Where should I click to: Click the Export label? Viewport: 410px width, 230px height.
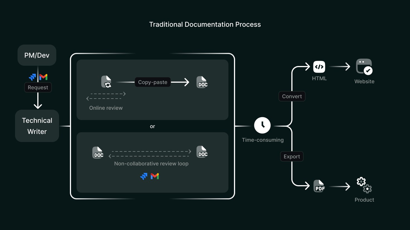(x=292, y=156)
